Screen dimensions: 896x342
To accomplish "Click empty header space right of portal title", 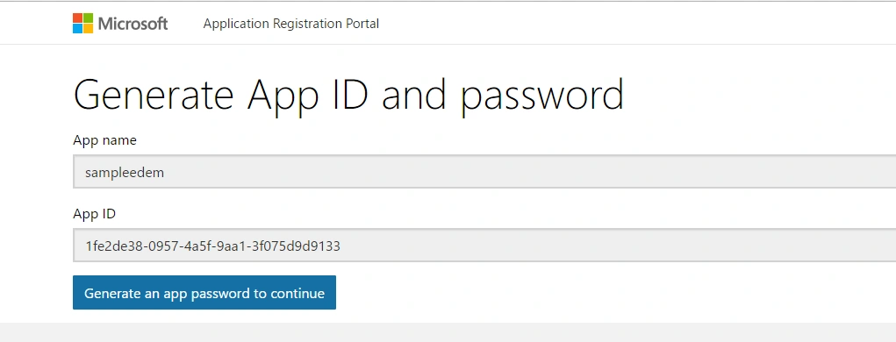I will (628, 24).
